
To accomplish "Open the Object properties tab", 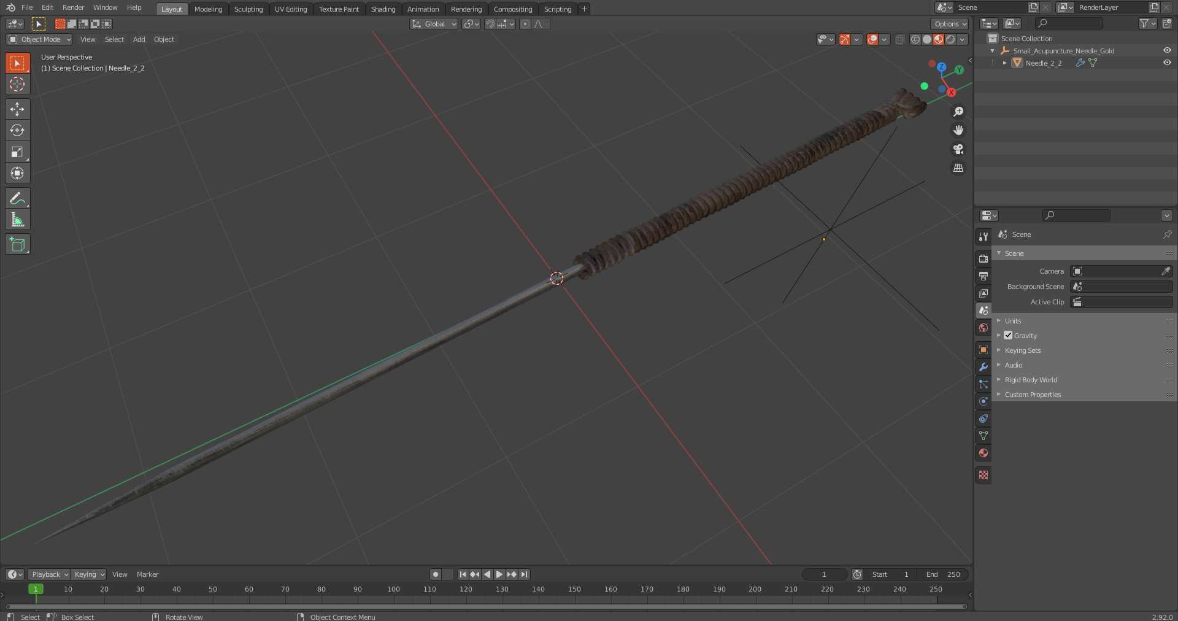I will coord(984,350).
